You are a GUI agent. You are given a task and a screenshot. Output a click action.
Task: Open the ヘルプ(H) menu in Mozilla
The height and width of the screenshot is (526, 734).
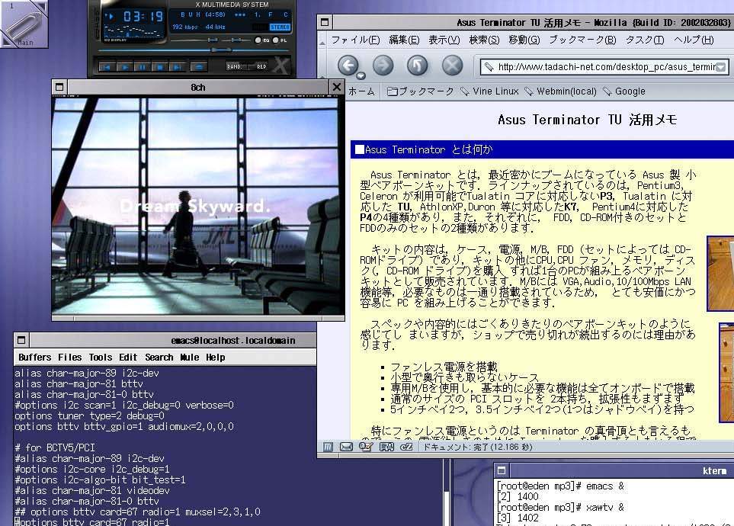[x=694, y=40]
